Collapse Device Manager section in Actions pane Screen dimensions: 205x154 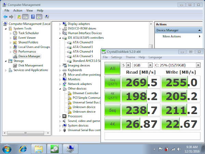200,30
